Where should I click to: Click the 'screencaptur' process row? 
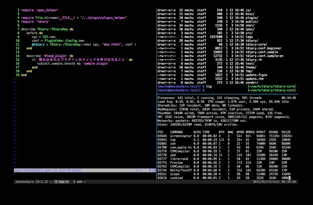pos(225,136)
